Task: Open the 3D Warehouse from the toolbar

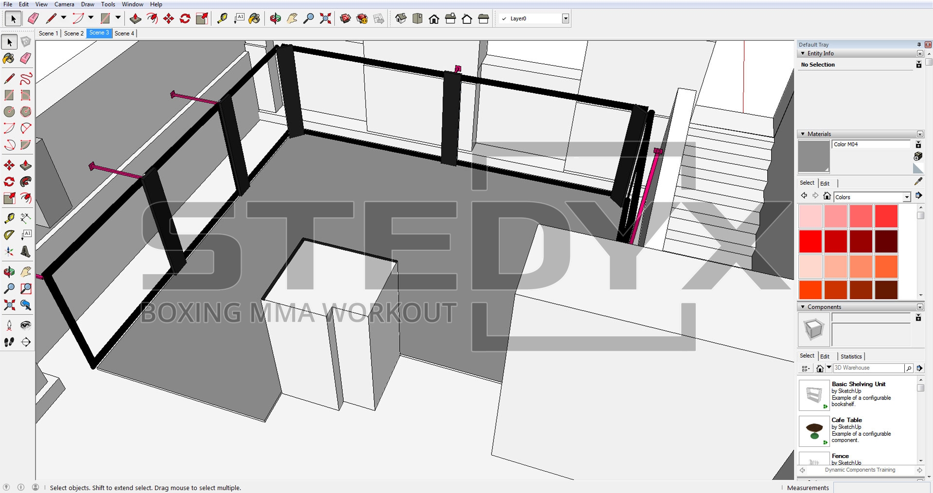Action: coord(346,18)
